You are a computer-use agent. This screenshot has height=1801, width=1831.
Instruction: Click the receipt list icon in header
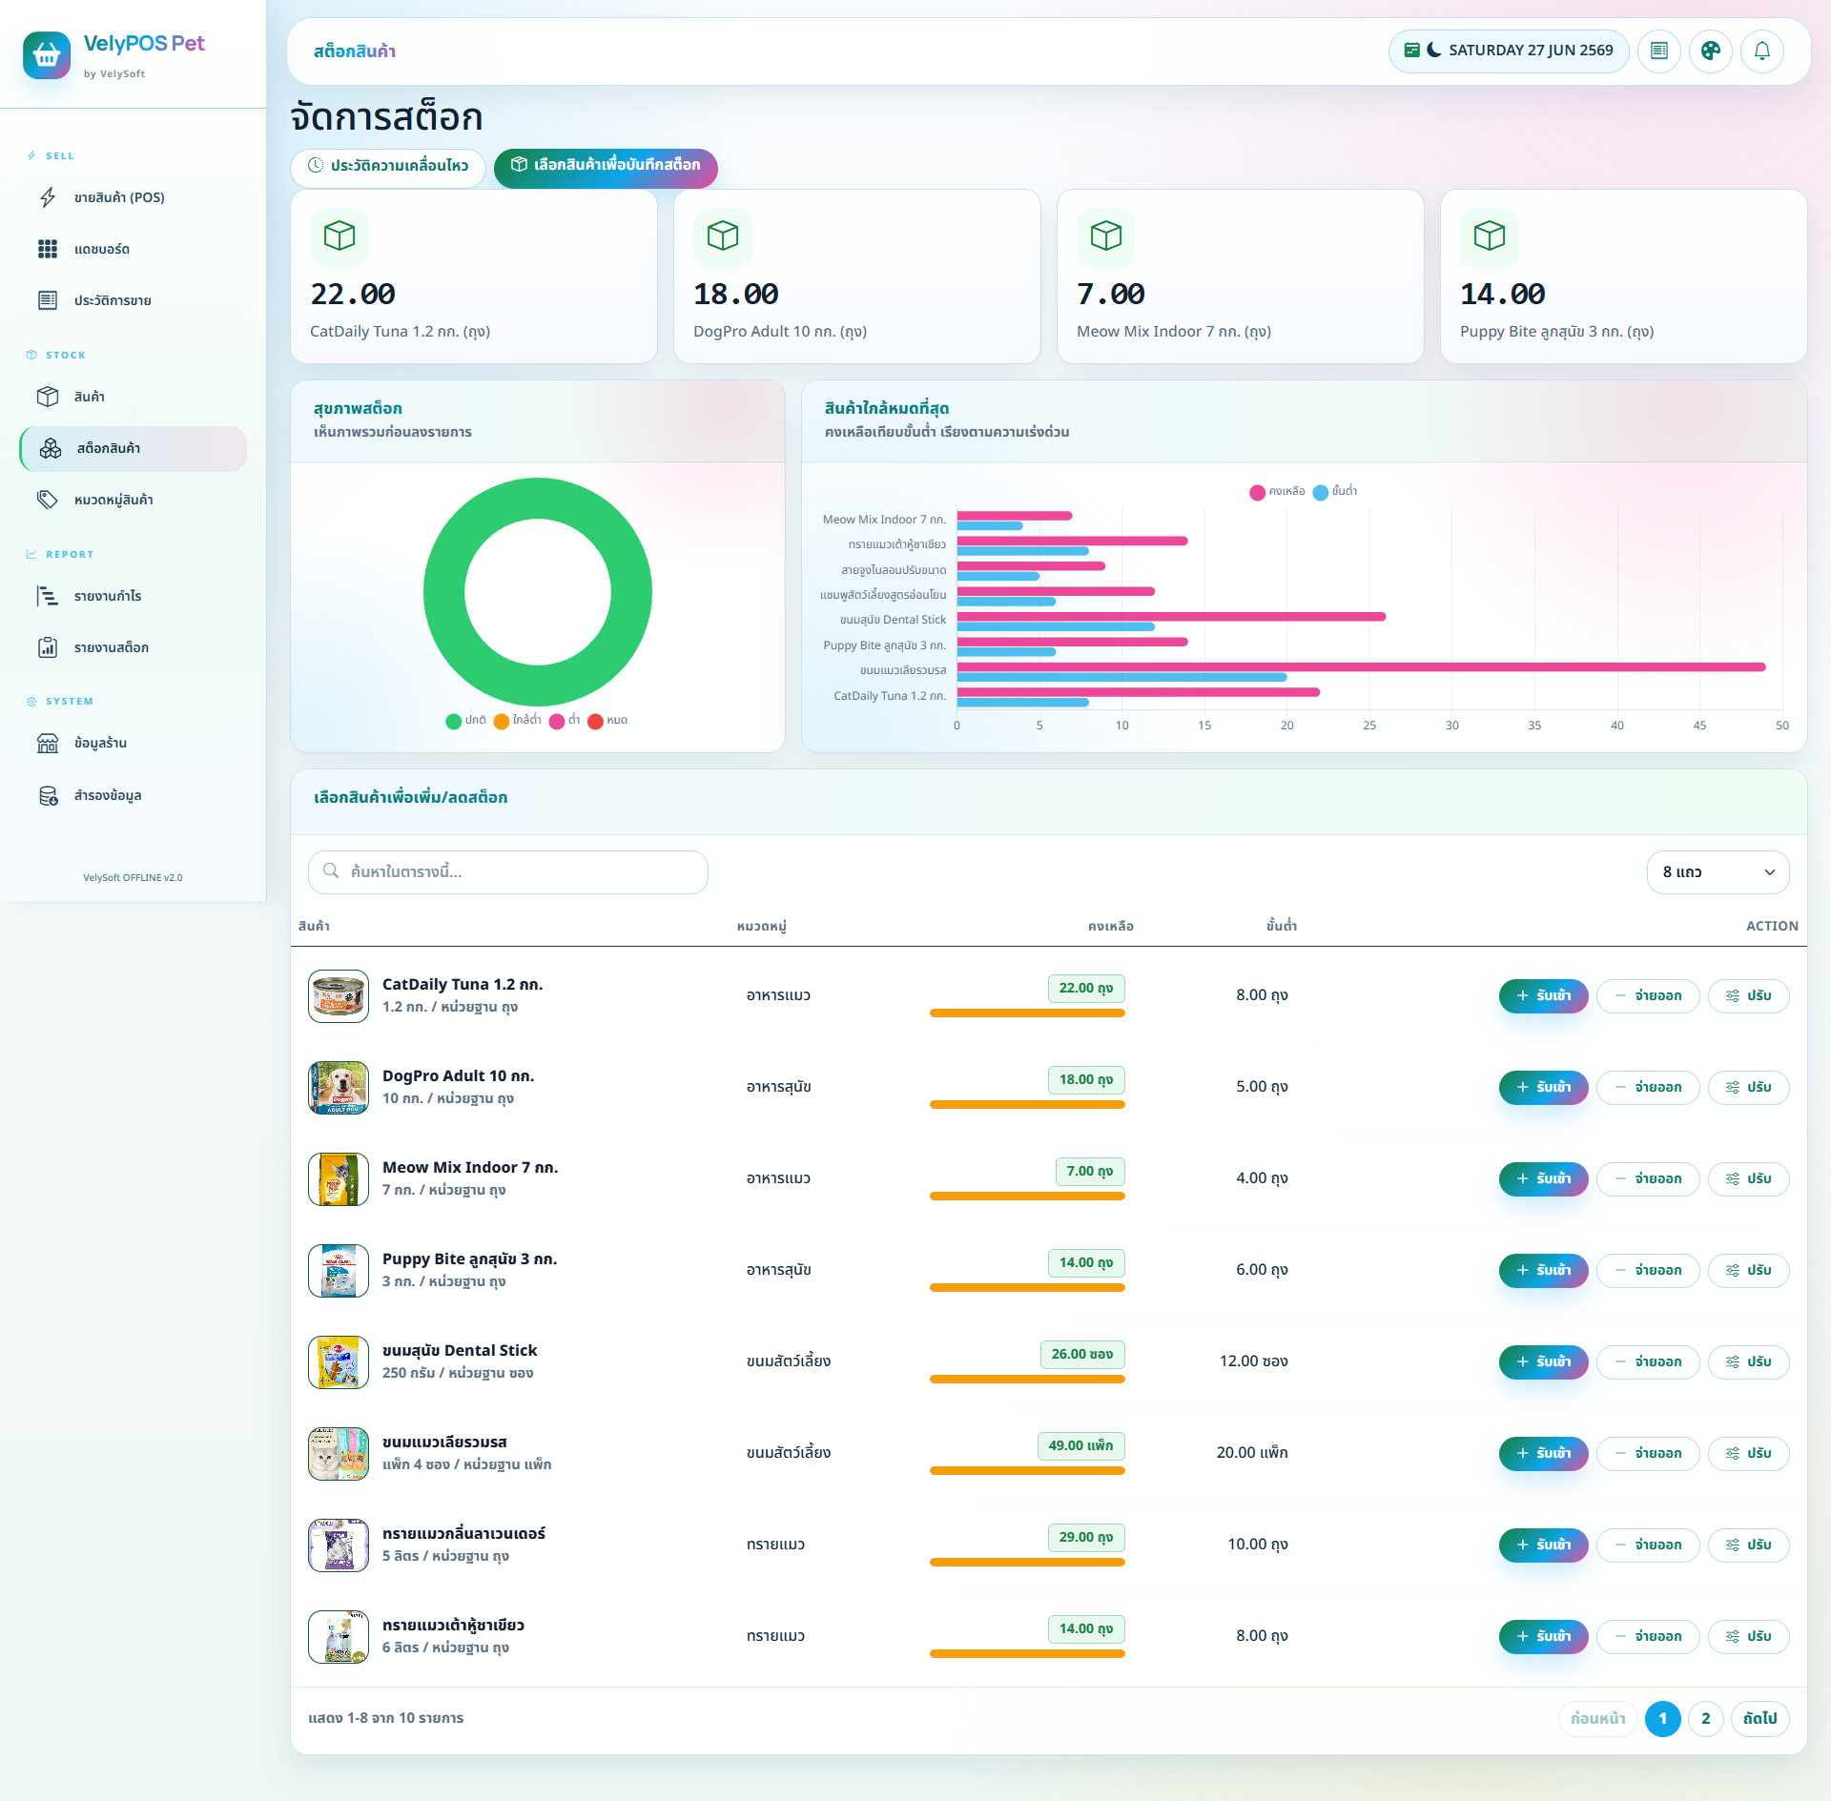pyautogui.click(x=1658, y=51)
